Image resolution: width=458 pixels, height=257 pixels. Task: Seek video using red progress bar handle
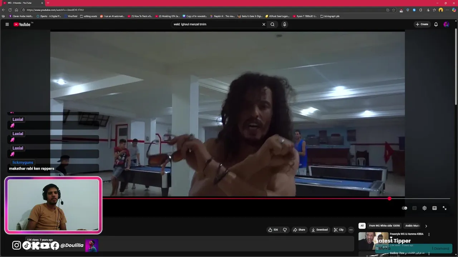tap(389, 198)
